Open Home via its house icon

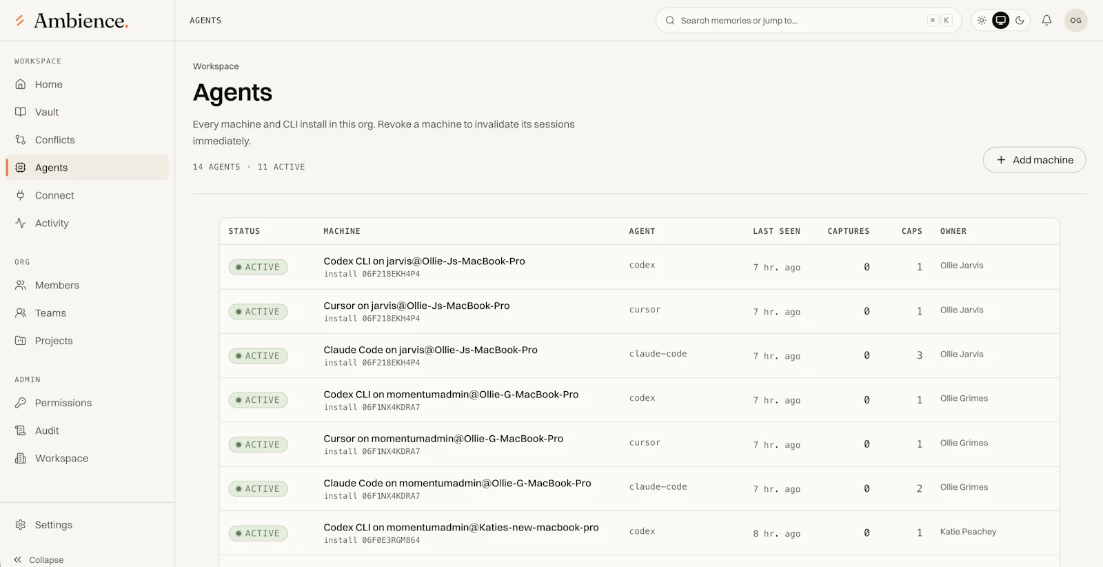tap(21, 84)
